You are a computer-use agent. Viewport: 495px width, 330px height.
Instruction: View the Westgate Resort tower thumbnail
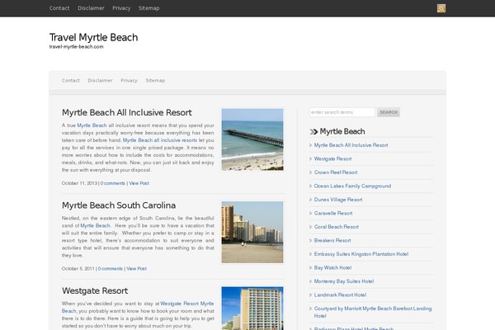click(252, 309)
